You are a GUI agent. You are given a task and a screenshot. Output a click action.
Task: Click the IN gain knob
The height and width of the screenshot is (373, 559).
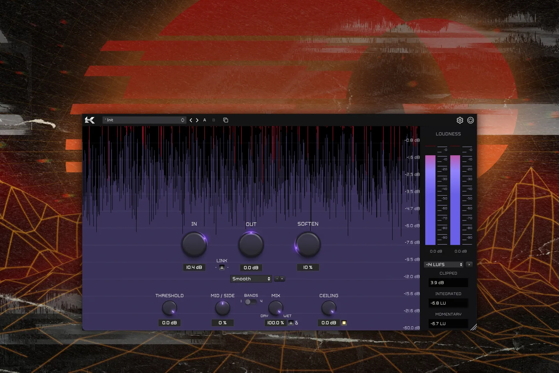click(x=194, y=244)
